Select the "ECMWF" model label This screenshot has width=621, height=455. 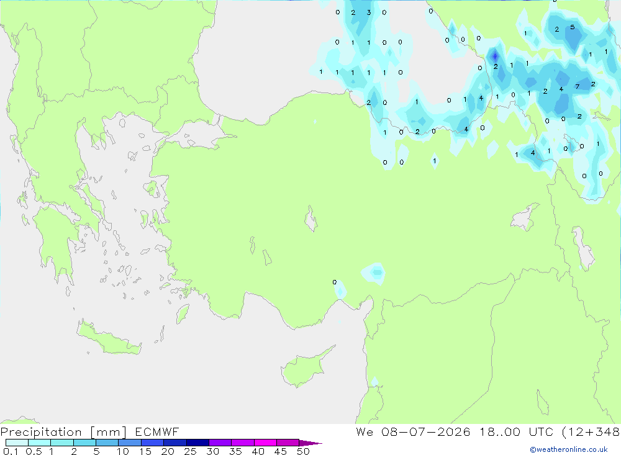(157, 432)
